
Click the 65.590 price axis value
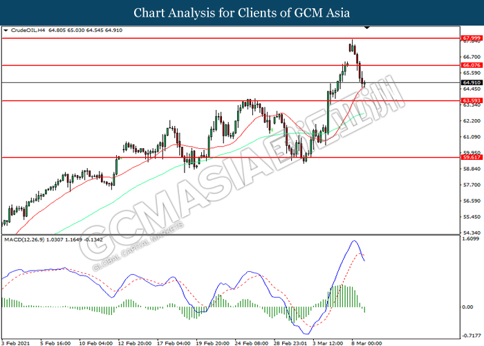coord(472,73)
